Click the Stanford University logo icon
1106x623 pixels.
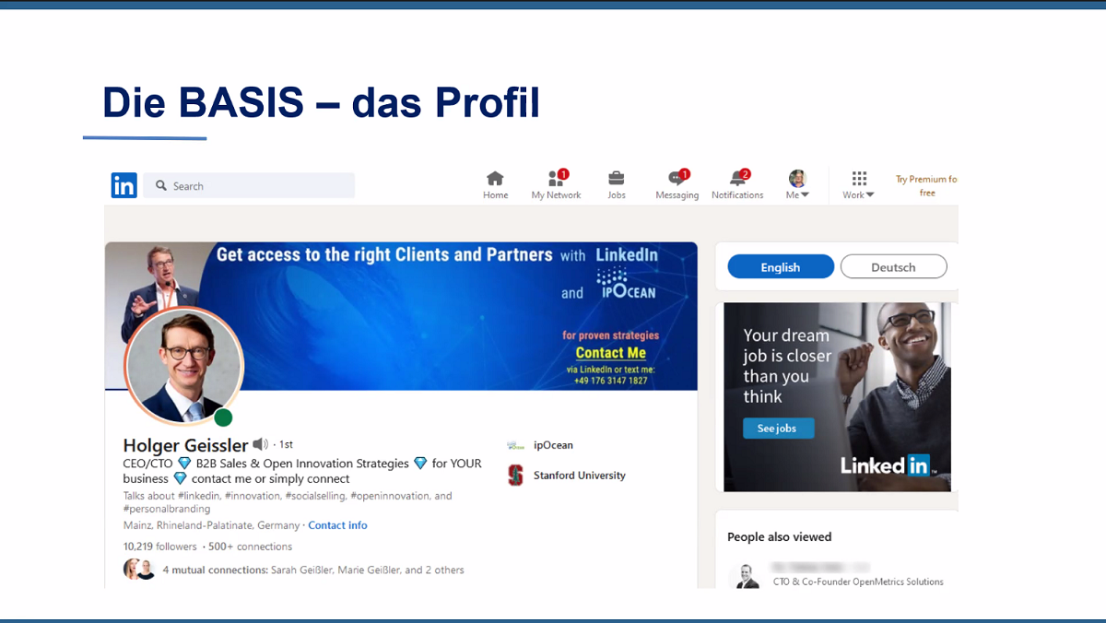coord(516,476)
